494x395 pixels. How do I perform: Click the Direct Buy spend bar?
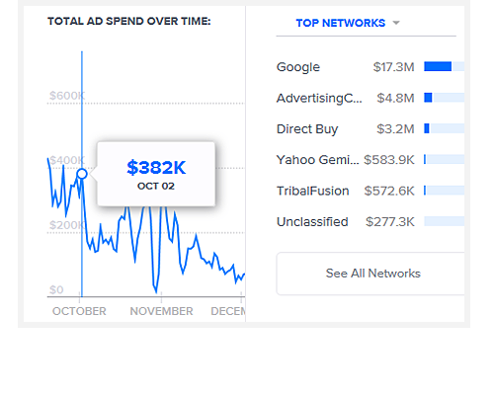(427, 128)
